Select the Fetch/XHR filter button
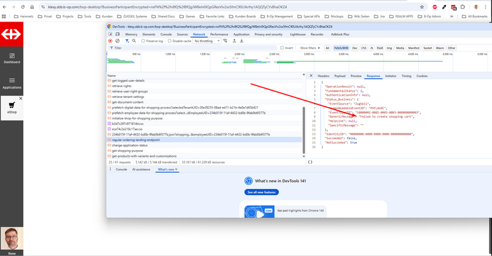 (x=340, y=47)
